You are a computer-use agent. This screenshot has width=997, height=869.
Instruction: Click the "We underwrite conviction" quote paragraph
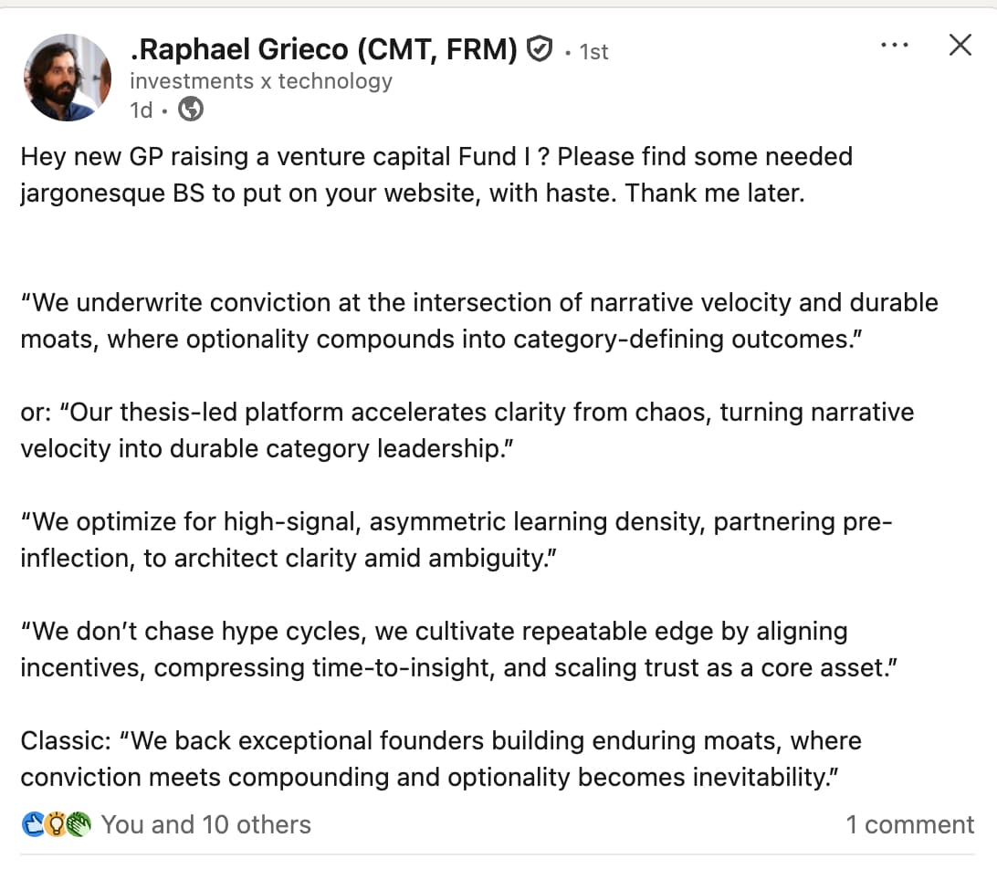(x=478, y=321)
